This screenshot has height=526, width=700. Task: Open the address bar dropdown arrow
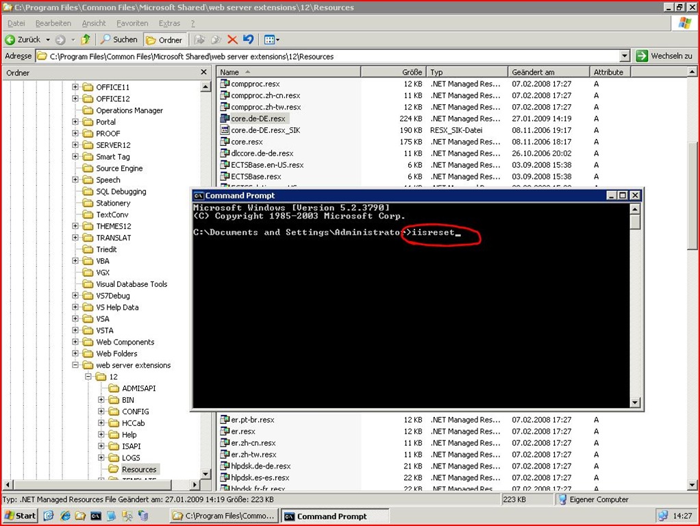point(624,56)
